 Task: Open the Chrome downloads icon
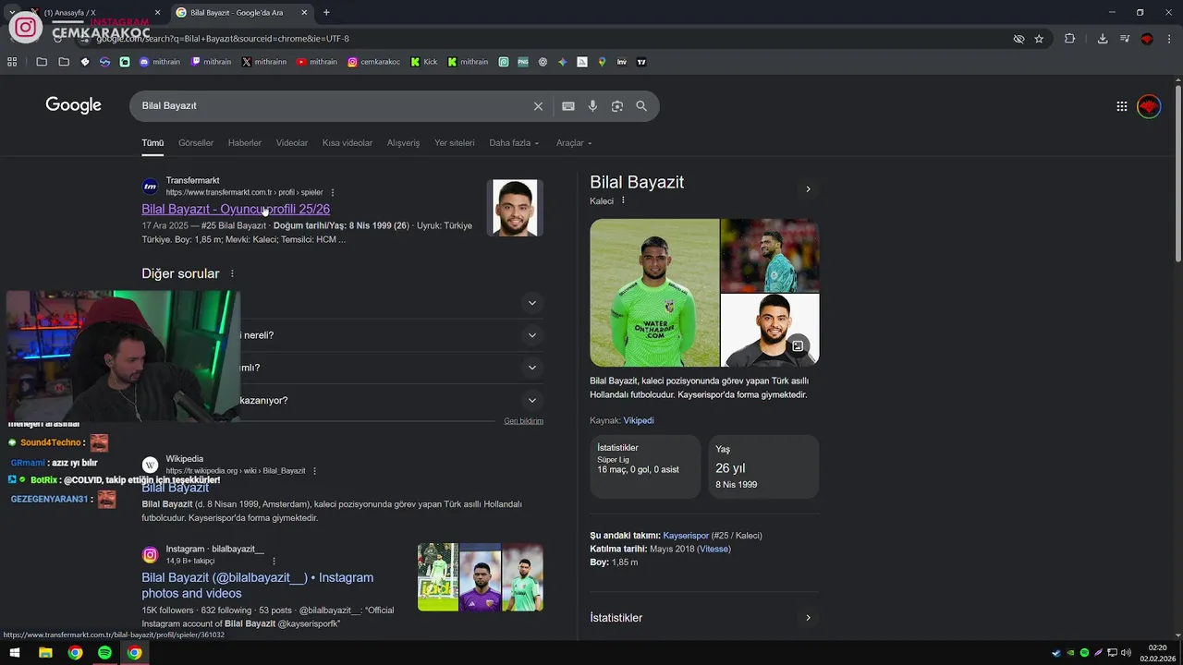[1103, 39]
